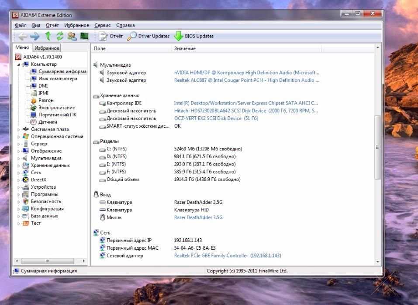The width and height of the screenshot is (418, 305).
Task: Switch to the Меню tab
Action: coord(22,47)
